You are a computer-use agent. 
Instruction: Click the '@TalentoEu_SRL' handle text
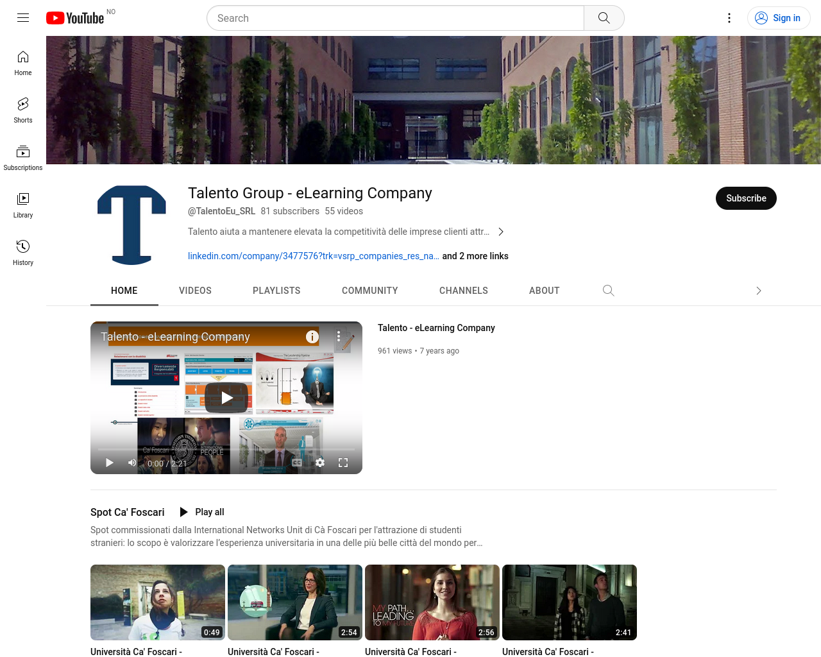coord(221,211)
